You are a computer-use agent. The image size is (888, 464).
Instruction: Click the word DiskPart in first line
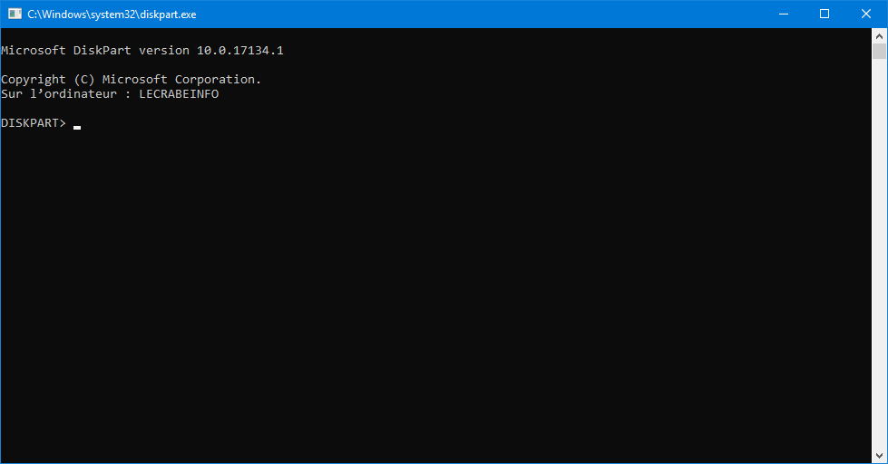102,51
